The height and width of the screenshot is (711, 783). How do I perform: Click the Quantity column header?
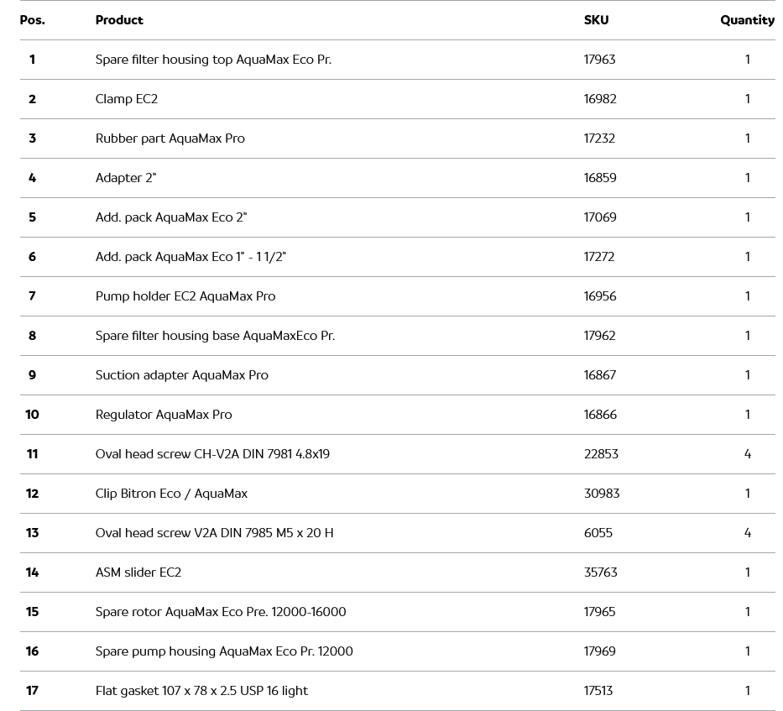click(747, 20)
